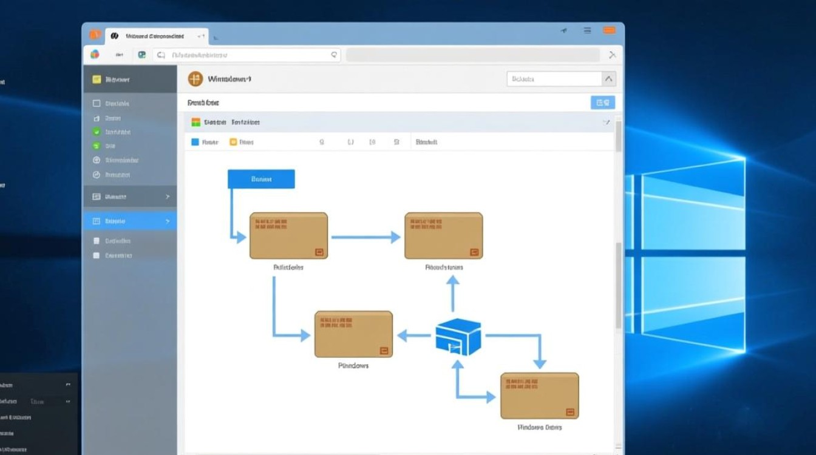Click the yellow icon in the sidebar header

96,79
